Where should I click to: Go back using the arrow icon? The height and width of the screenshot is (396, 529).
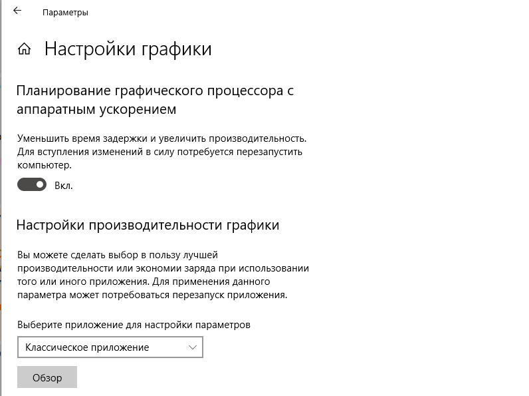click(17, 11)
